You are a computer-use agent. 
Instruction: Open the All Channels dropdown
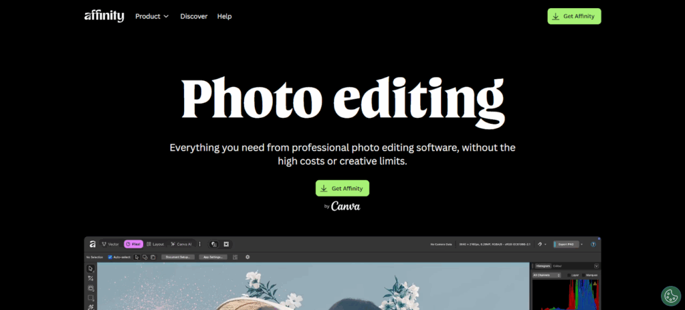(x=547, y=275)
